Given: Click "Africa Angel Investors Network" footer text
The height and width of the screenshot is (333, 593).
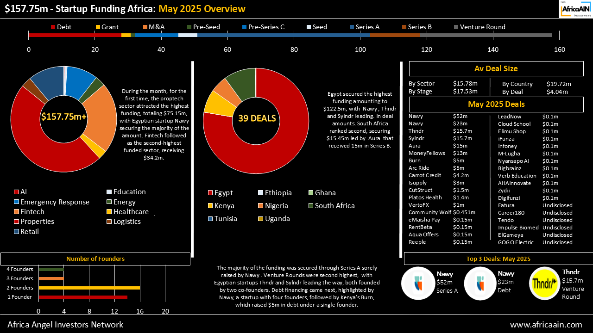Looking at the screenshot, I should pos(65,325).
